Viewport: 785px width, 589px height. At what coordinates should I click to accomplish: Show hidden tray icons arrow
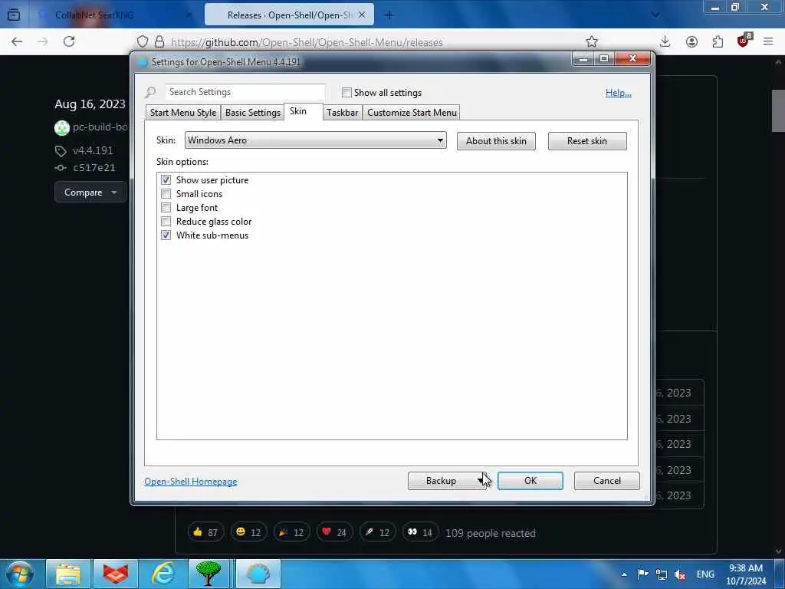[x=624, y=574]
